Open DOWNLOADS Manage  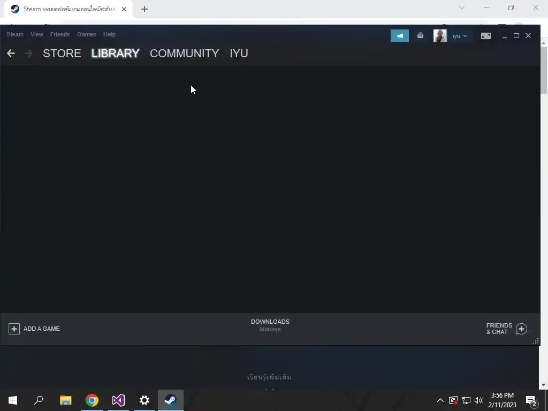pyautogui.click(x=270, y=325)
